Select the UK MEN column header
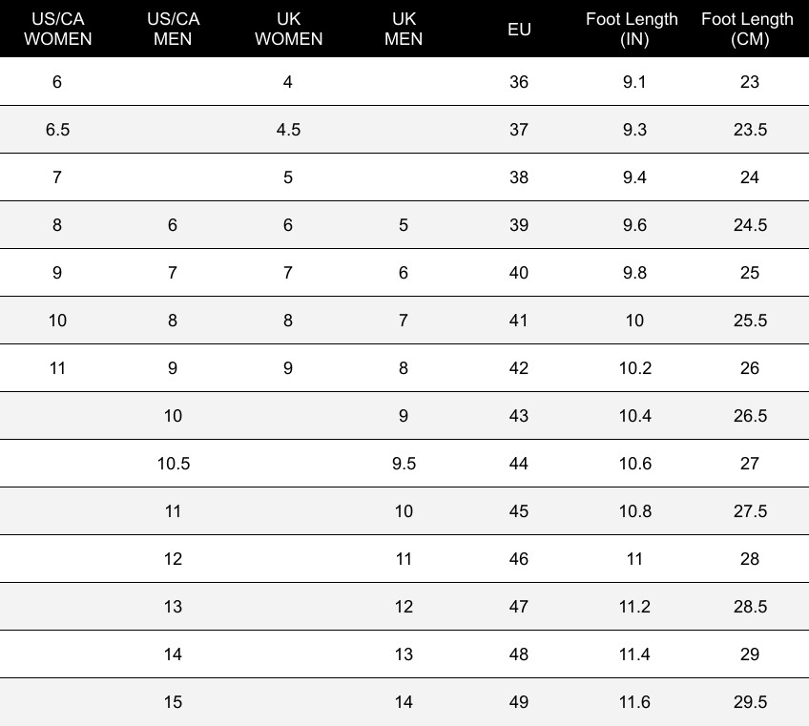809x726 pixels. [x=404, y=29]
